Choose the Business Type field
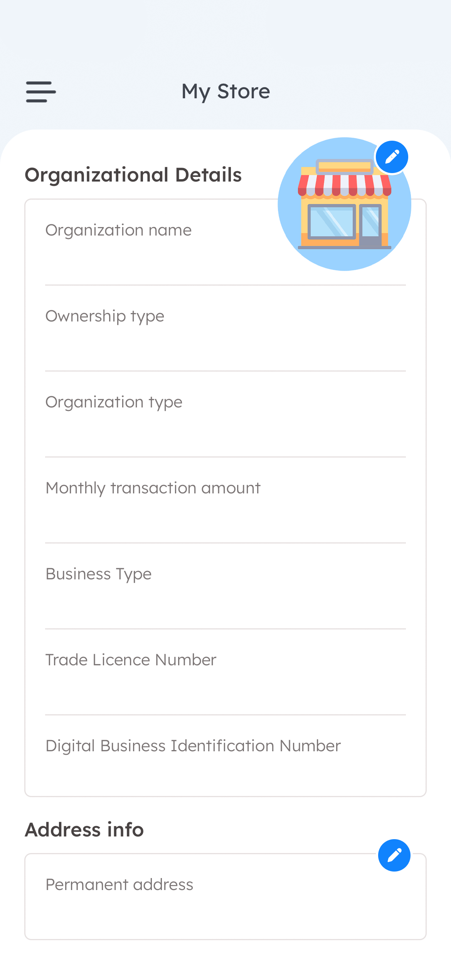 coord(225,586)
